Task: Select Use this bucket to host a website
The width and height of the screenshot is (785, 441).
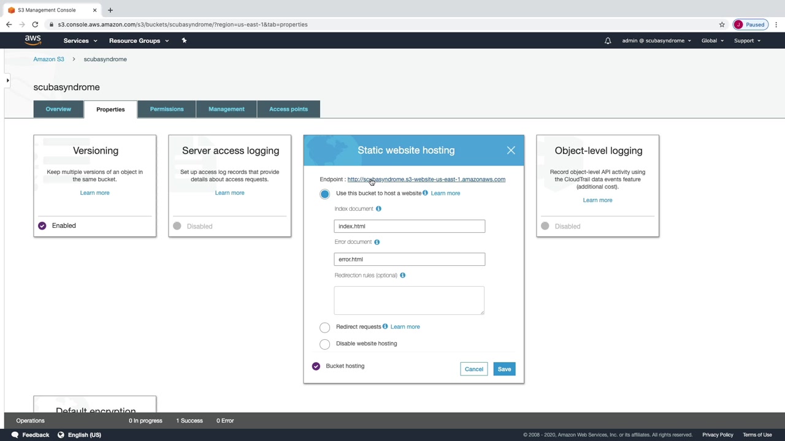Action: tap(324, 194)
